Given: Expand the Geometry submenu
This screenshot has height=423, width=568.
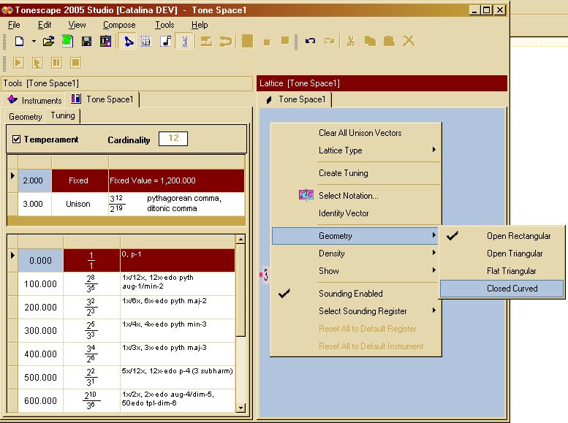Looking at the screenshot, I should click(356, 236).
